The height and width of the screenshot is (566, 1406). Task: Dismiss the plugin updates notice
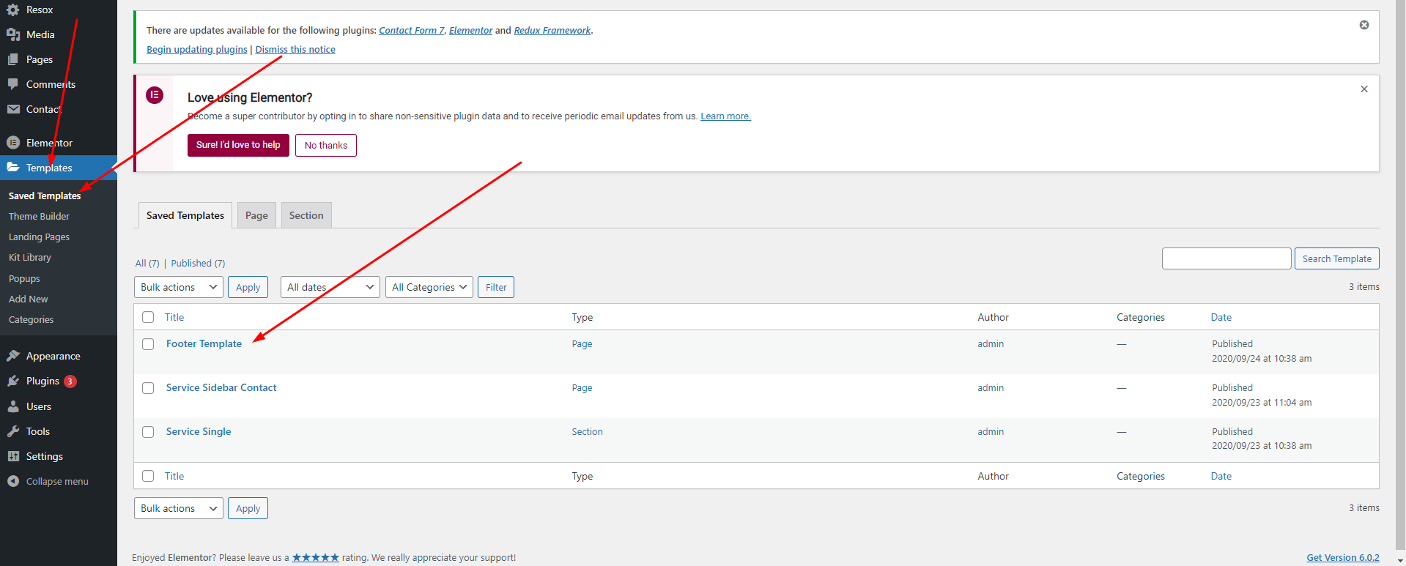point(1364,25)
